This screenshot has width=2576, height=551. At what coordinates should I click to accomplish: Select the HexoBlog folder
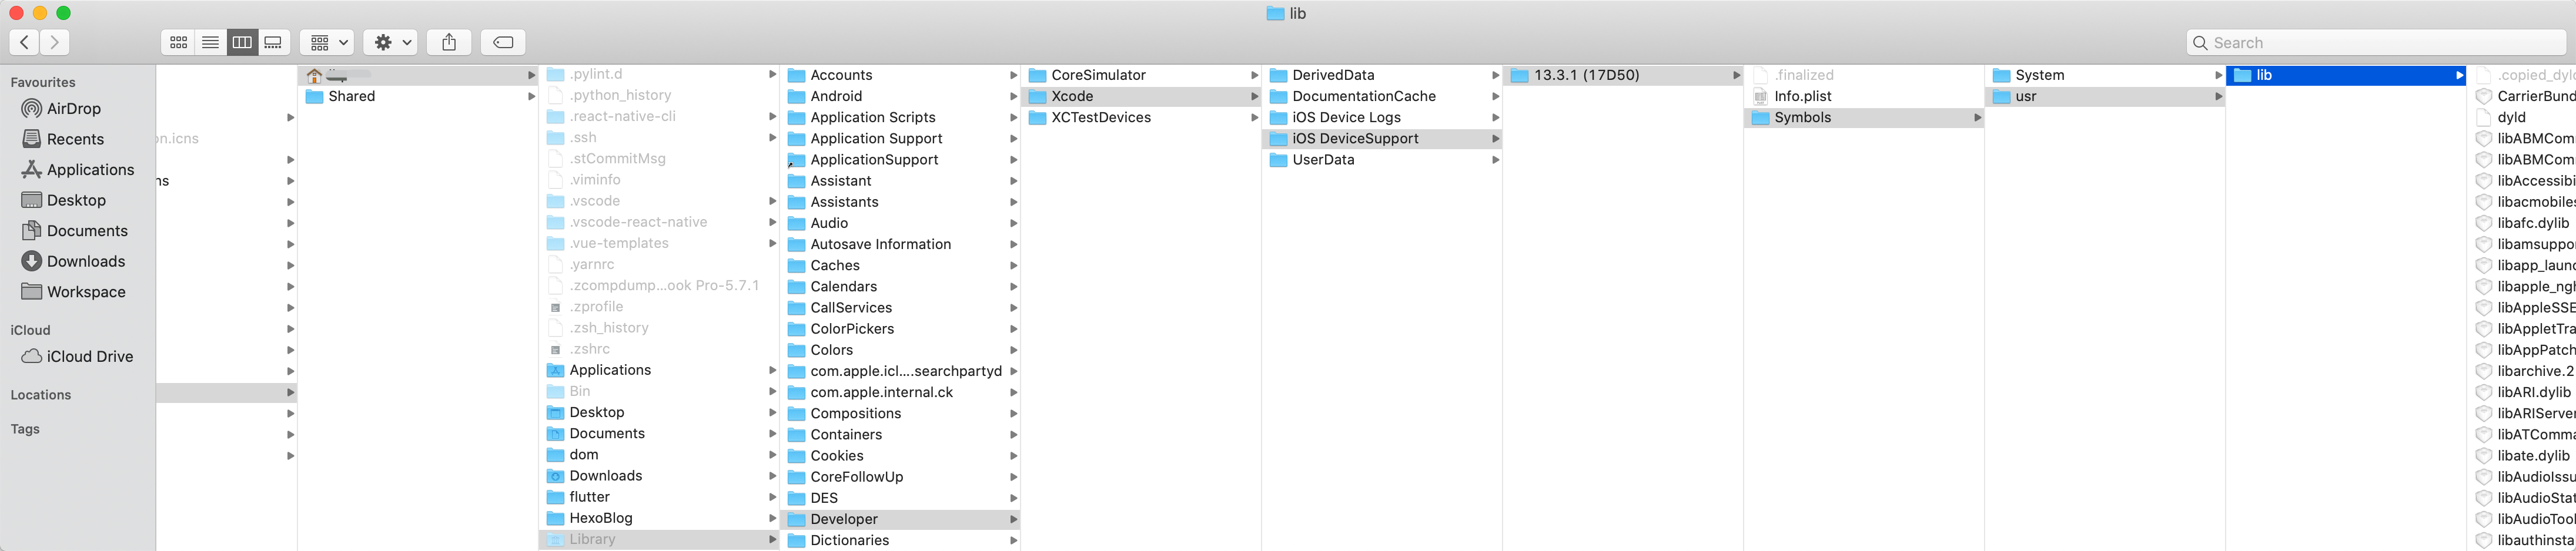(659, 518)
